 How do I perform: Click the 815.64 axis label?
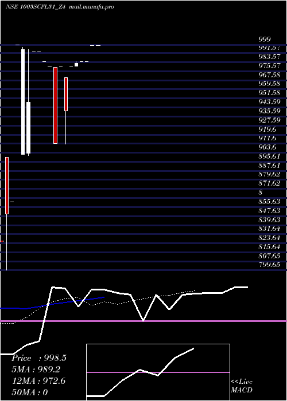[269, 246]
